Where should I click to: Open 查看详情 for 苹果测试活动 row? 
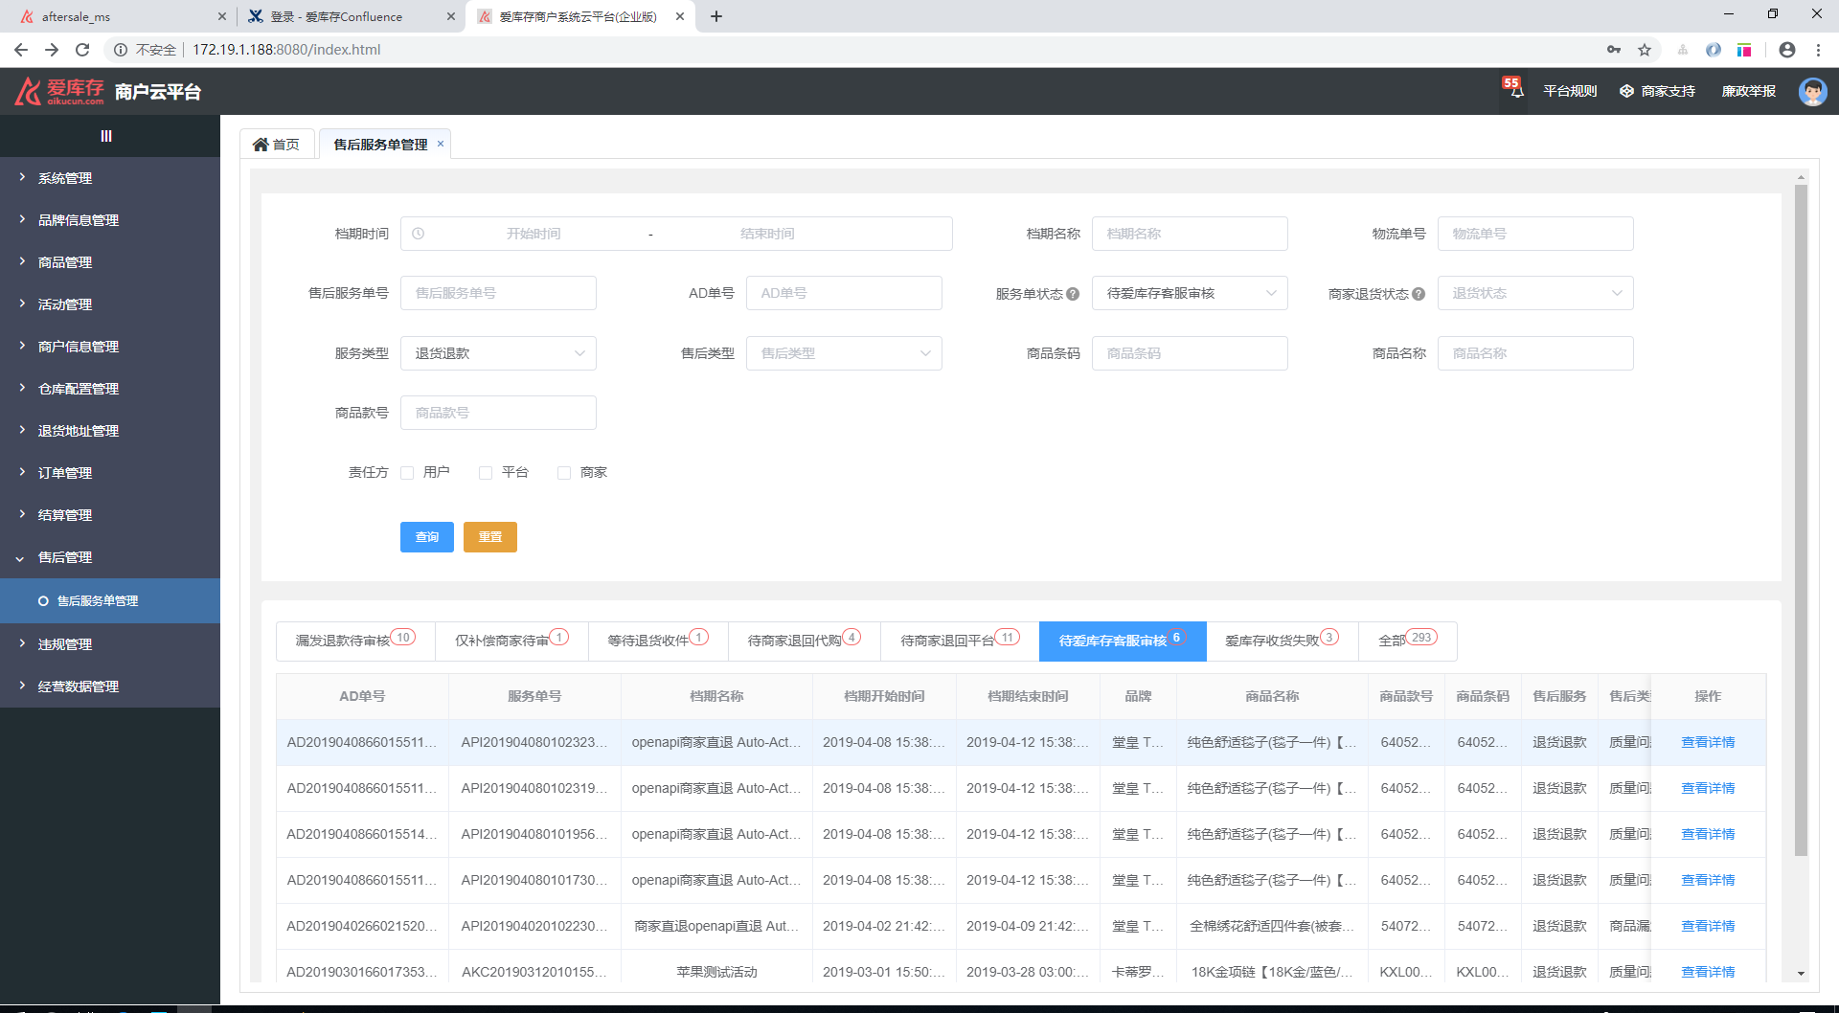tap(1708, 972)
